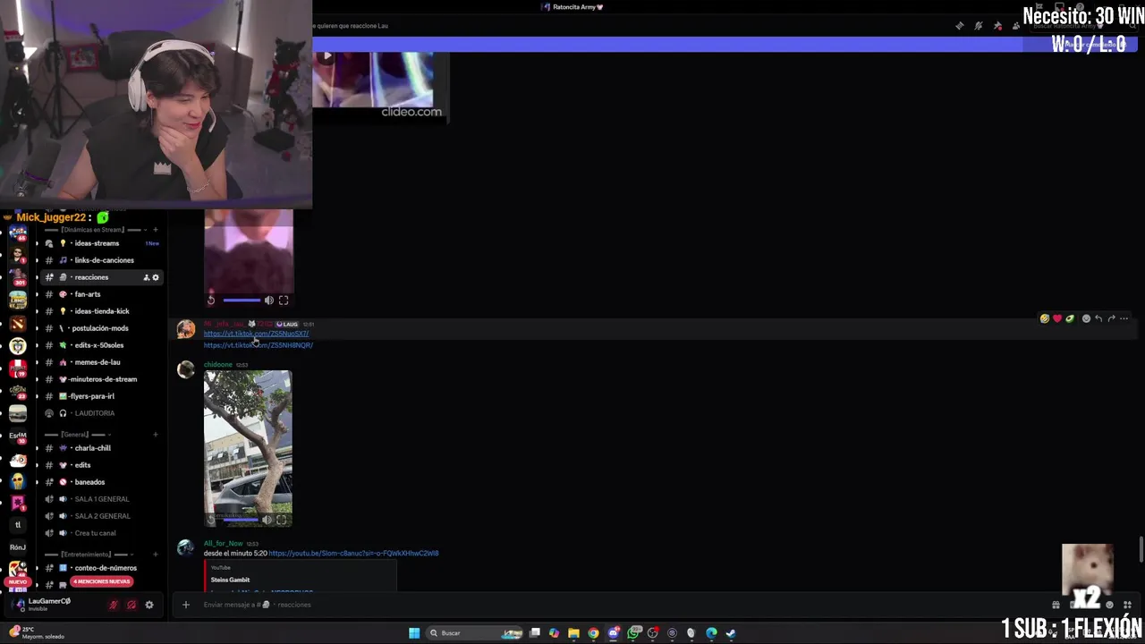Open second TikTok link ZS5NH8NQR
1145x644 pixels.
[258, 345]
